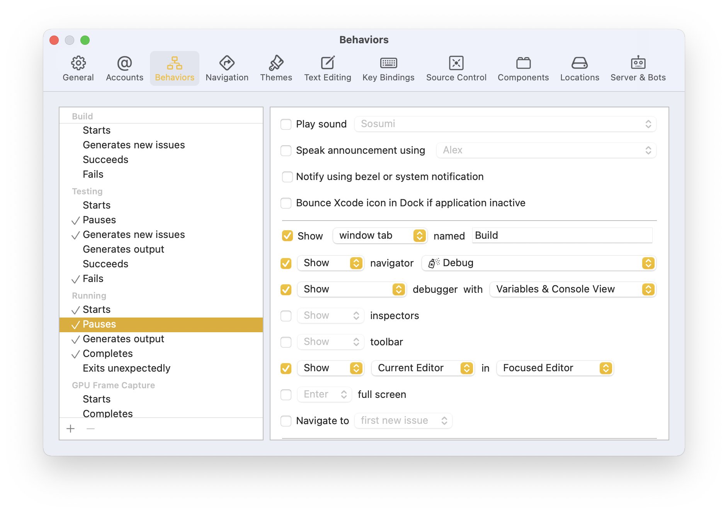The width and height of the screenshot is (728, 513).
Task: Select Exits unexpectedly under Running
Action: coord(126,368)
